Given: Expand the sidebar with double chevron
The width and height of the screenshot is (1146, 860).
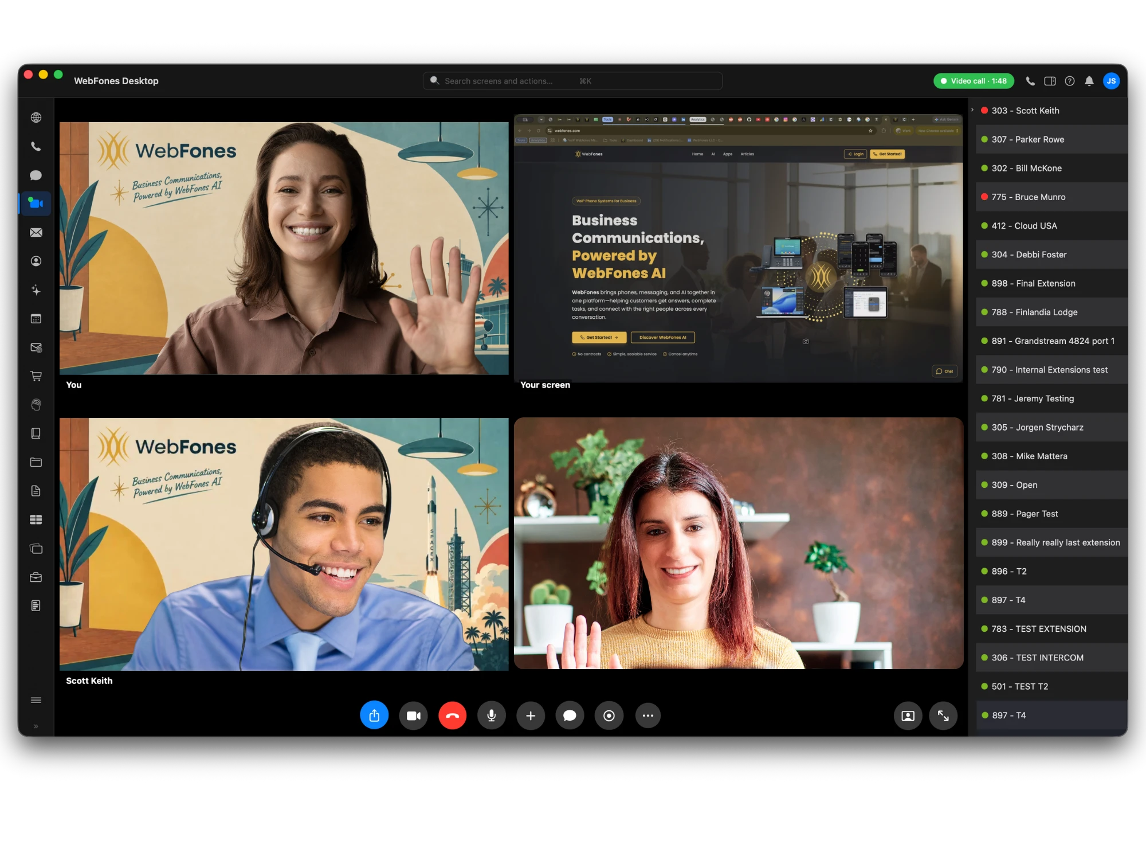Looking at the screenshot, I should 36,726.
